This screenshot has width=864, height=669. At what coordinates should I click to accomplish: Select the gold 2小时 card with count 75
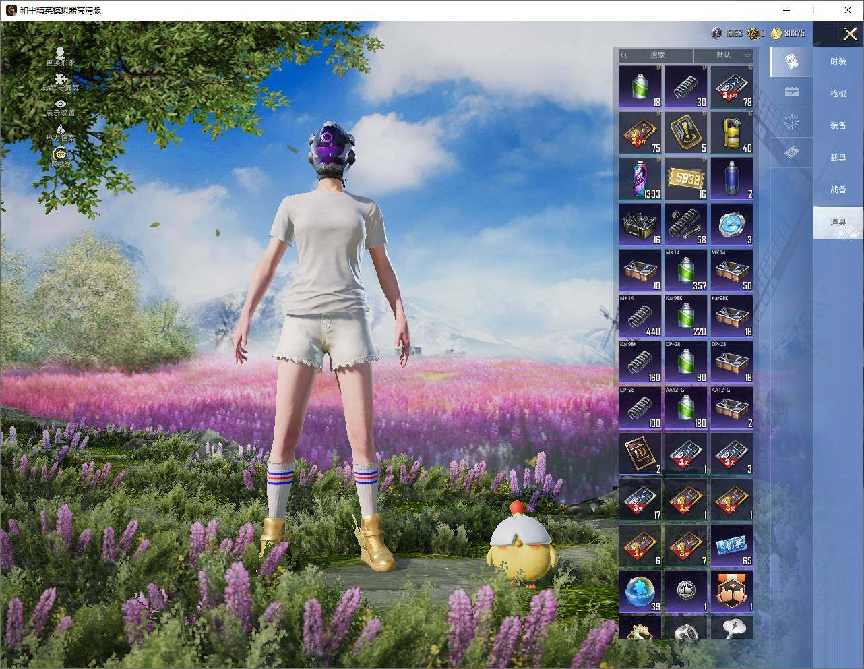(640, 133)
